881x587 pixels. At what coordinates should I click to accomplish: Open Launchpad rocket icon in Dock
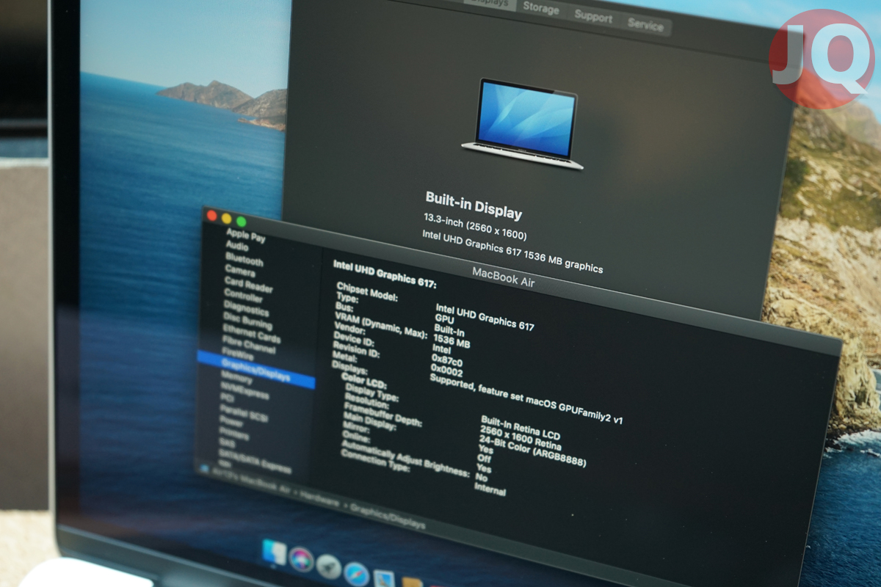click(328, 566)
